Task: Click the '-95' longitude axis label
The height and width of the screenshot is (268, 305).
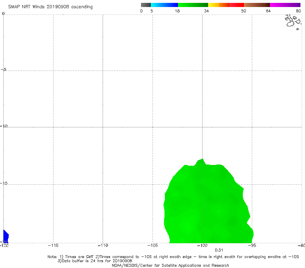Action: coord(252,245)
